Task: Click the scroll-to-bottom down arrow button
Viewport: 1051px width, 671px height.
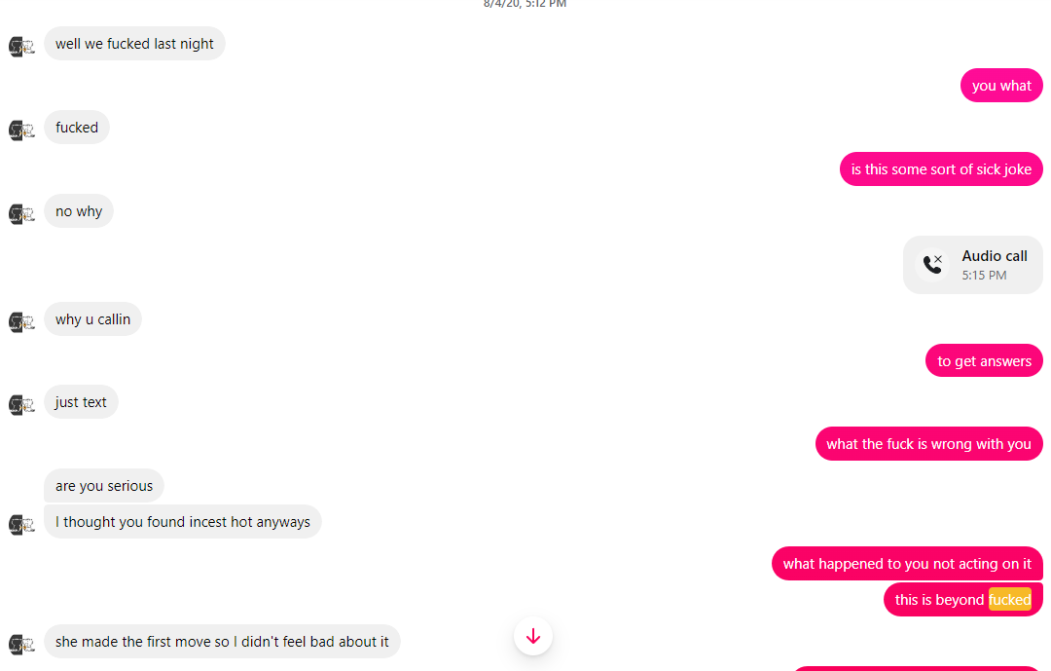Action: (533, 636)
